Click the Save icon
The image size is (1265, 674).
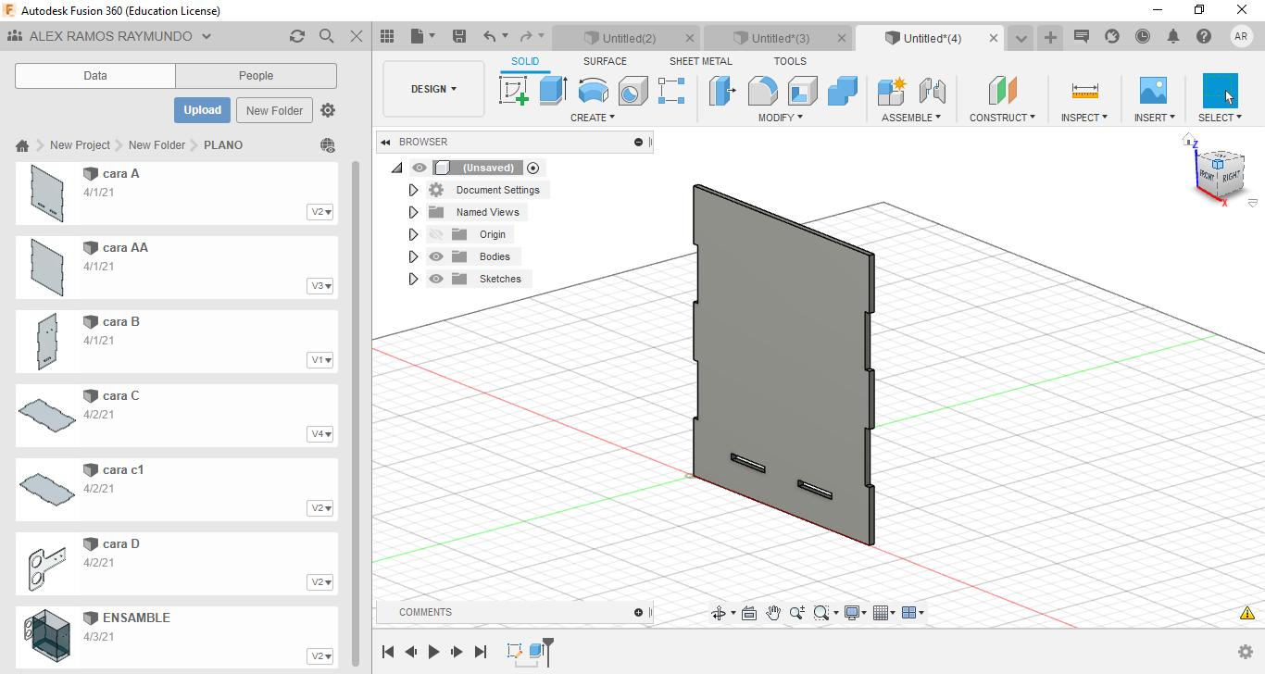point(458,36)
